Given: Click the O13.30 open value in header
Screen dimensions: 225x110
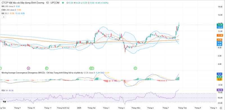Looking at the screenshot, I should tap(70, 3).
